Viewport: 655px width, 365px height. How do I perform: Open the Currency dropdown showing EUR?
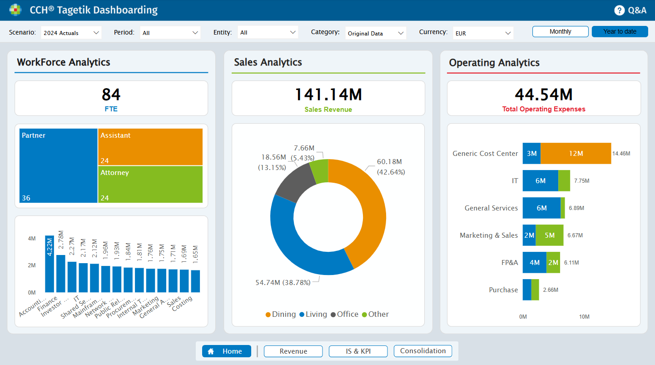coord(483,33)
